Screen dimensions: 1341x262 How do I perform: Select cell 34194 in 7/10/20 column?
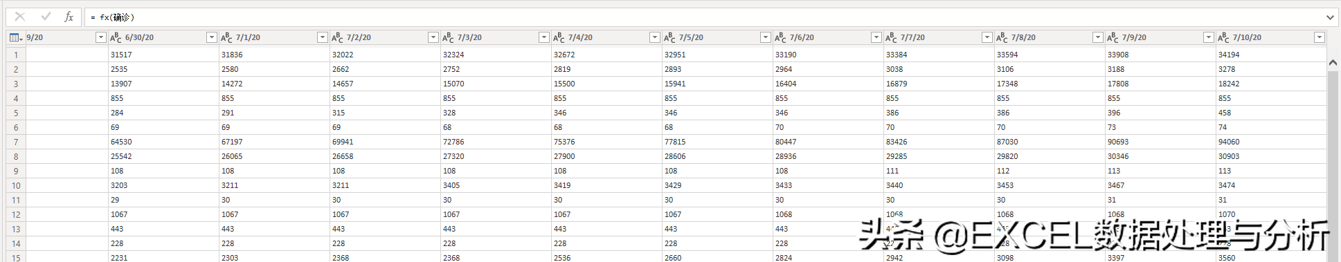(1271, 55)
